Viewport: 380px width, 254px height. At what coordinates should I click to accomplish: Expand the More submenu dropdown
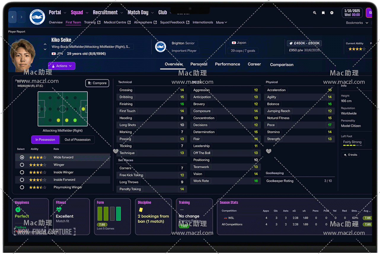pyautogui.click(x=221, y=22)
